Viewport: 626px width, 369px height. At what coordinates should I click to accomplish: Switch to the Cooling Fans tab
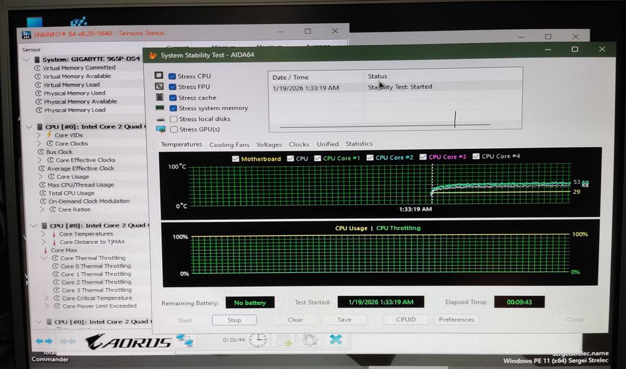[229, 144]
